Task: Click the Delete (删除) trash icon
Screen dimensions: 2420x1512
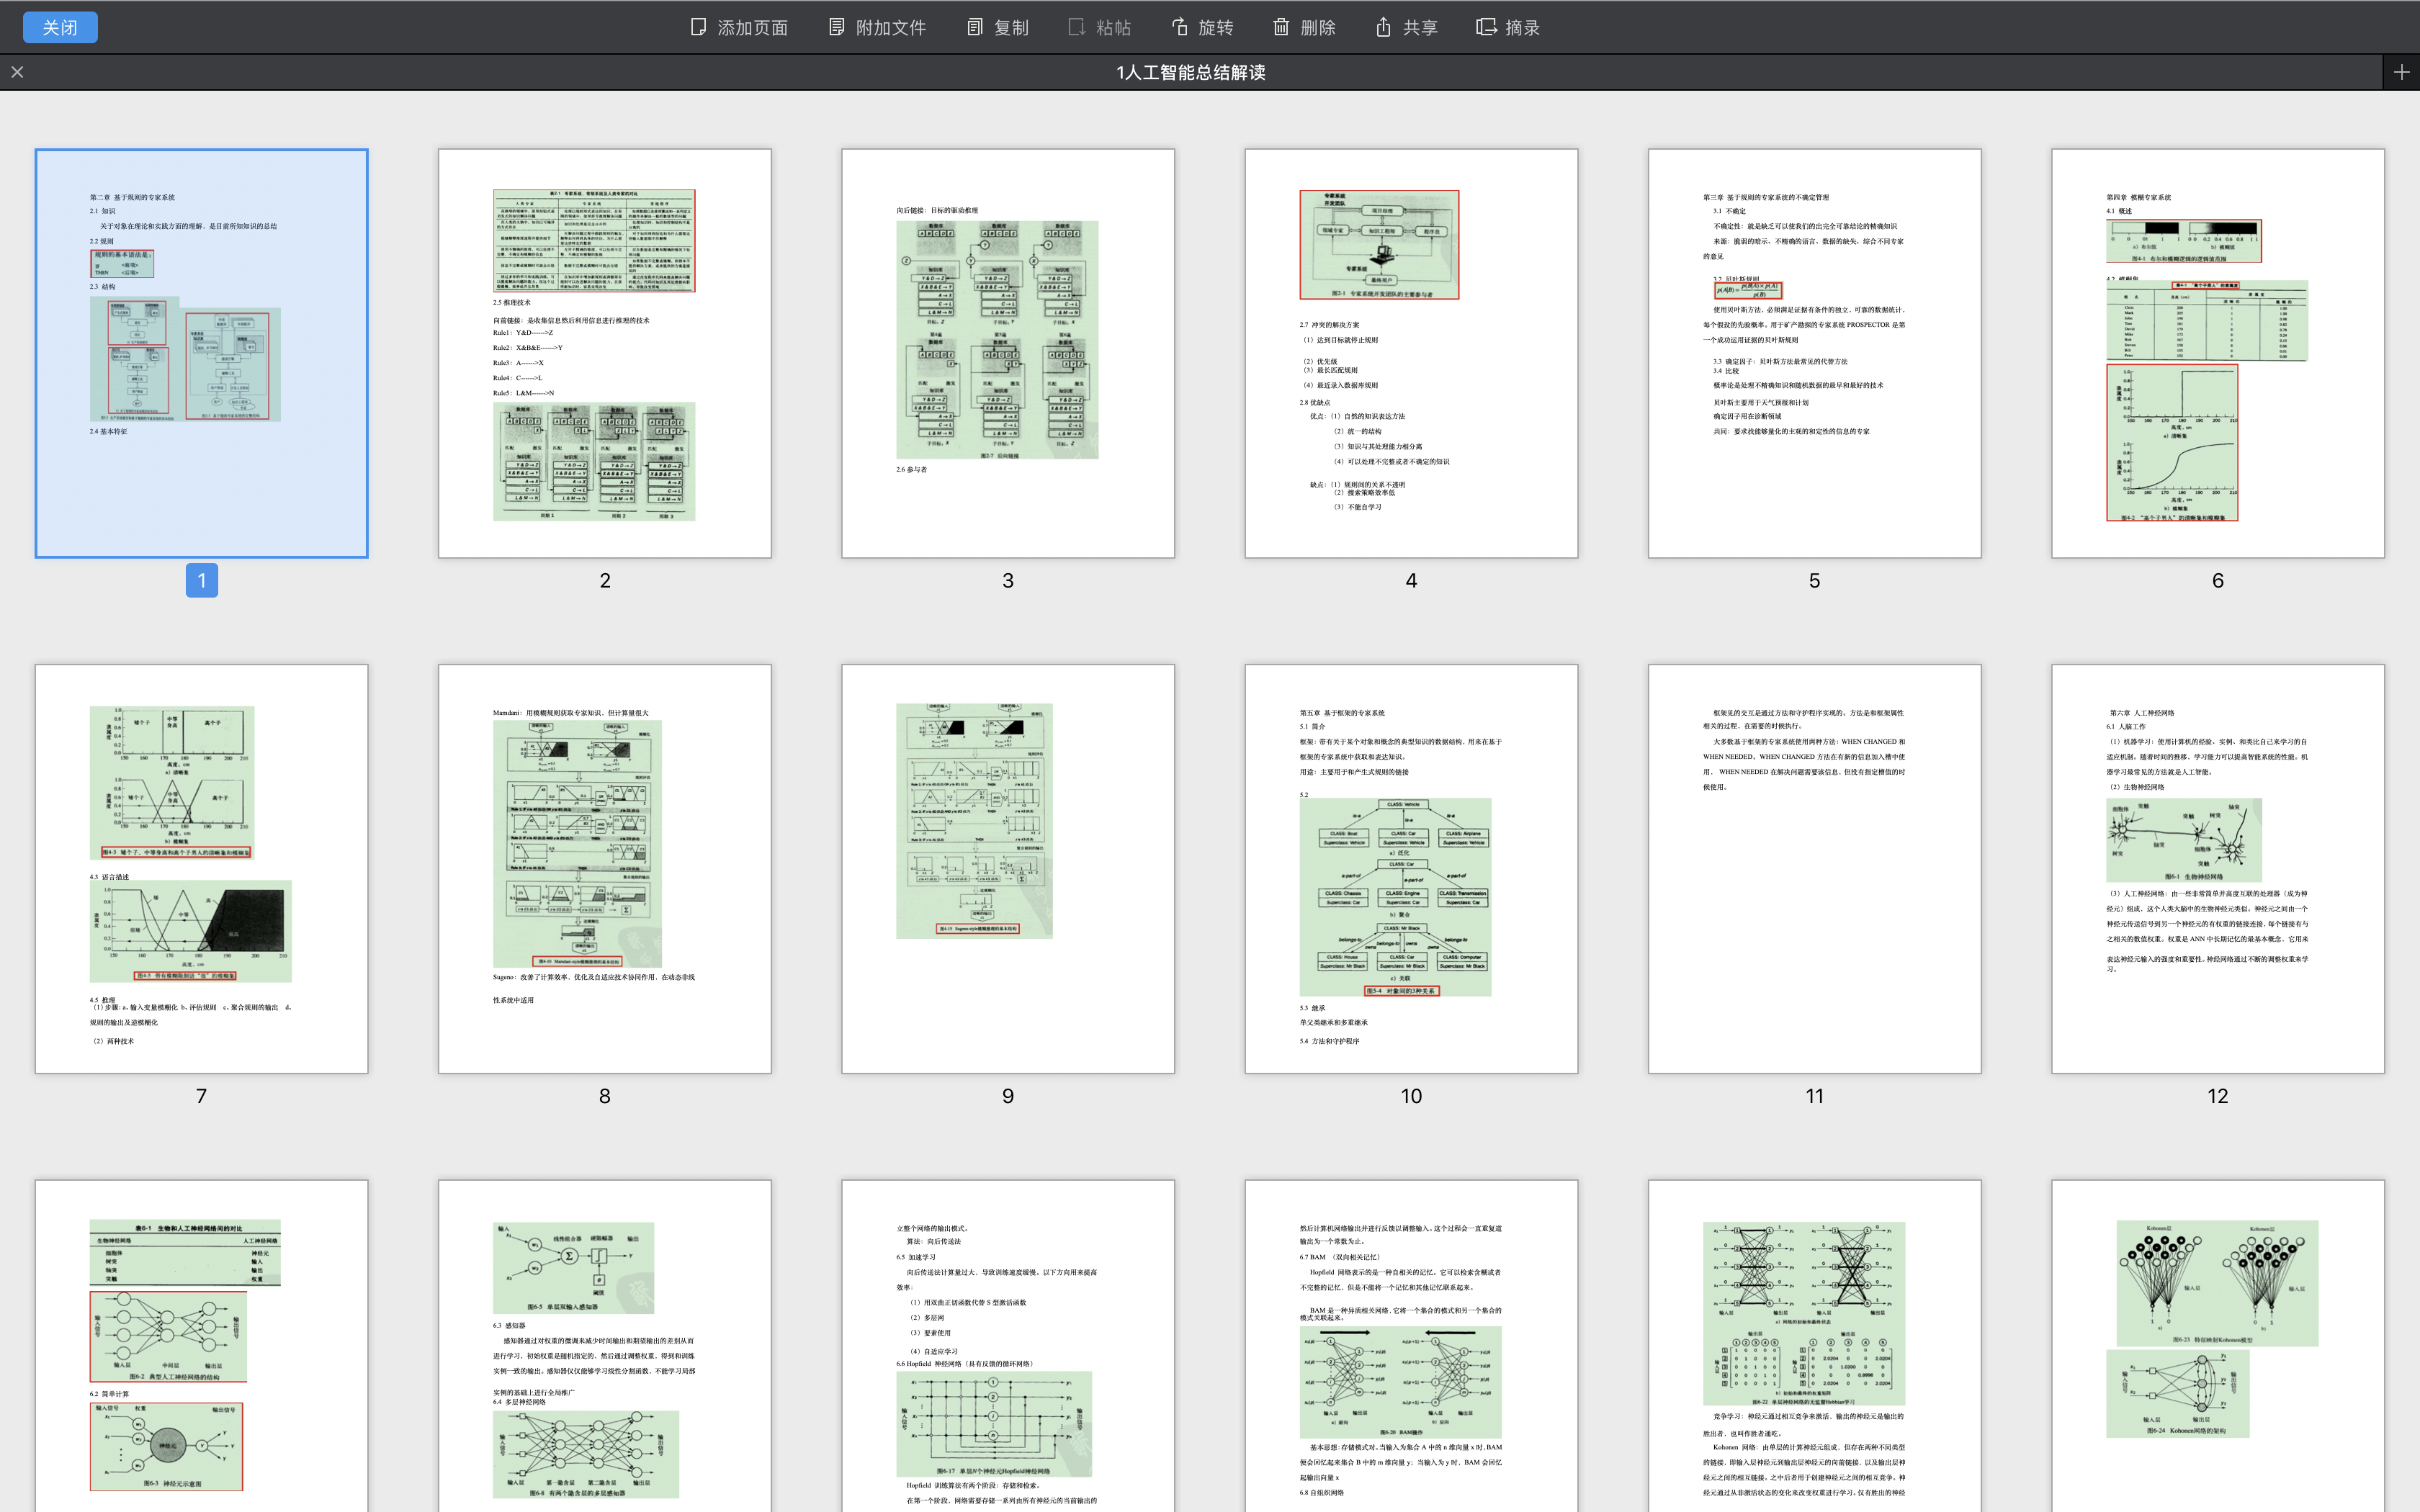Action: (x=1281, y=27)
